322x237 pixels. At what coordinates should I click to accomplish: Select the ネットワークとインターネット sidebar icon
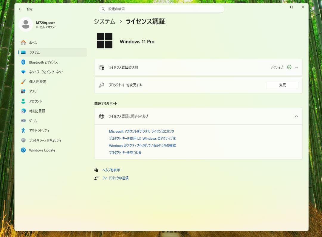point(23,72)
